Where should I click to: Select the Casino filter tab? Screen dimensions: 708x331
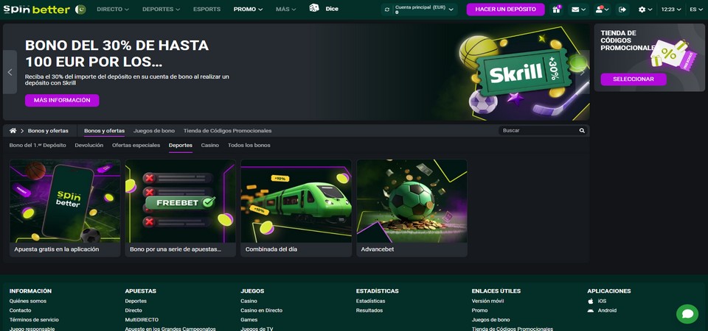pos(210,145)
